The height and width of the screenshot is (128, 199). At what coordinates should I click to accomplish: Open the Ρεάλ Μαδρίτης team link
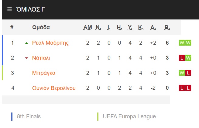click(50, 43)
